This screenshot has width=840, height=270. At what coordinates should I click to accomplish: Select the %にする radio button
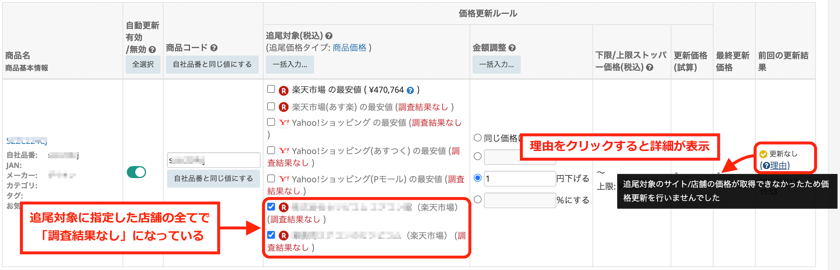tap(477, 199)
